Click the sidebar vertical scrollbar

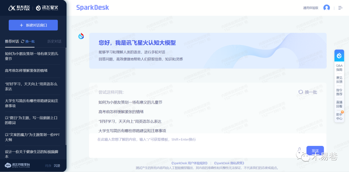(x=66, y=97)
